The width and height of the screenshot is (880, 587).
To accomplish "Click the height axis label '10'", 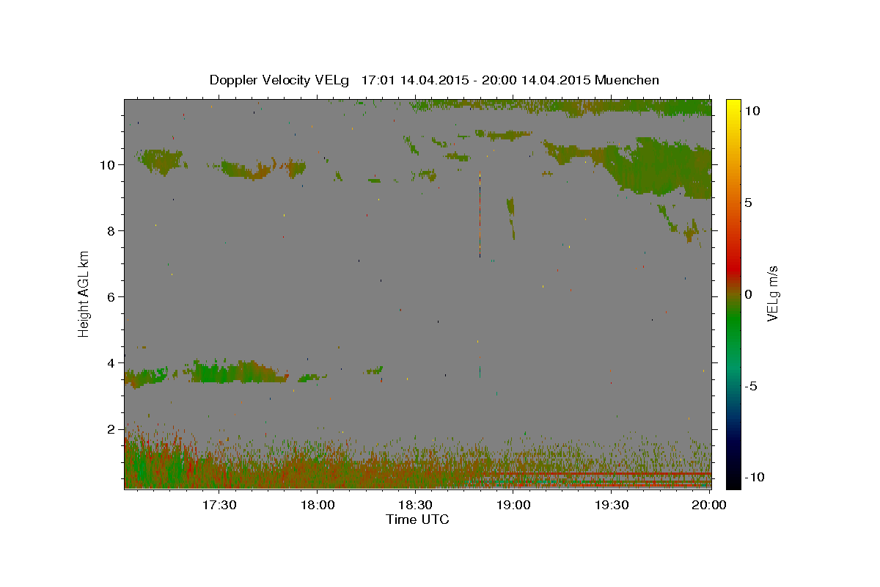I will pos(107,164).
